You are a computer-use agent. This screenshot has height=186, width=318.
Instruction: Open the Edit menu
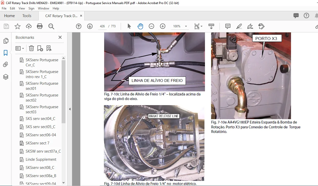click(x=12, y=8)
